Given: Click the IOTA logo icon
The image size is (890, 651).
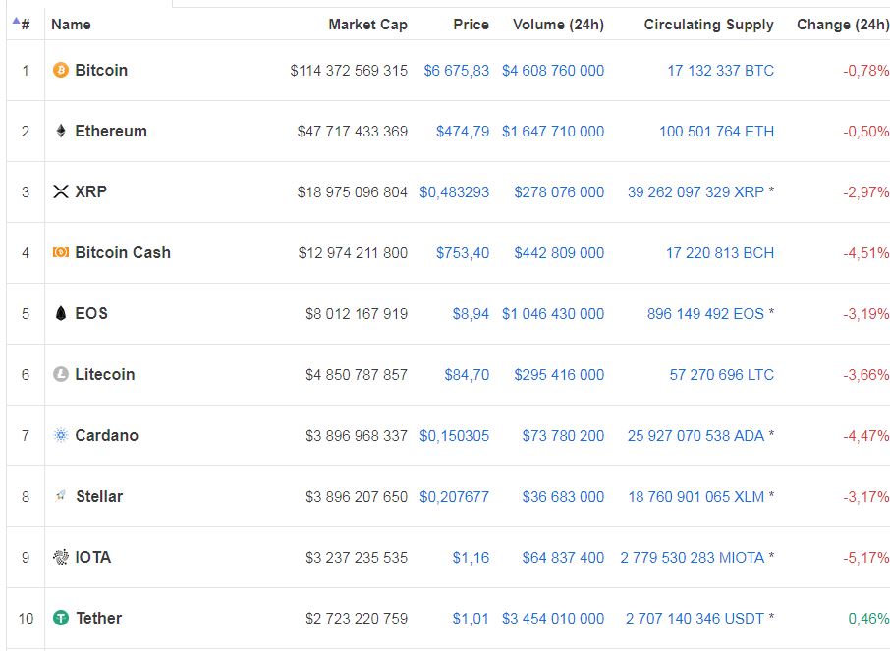Looking at the screenshot, I should (x=61, y=557).
